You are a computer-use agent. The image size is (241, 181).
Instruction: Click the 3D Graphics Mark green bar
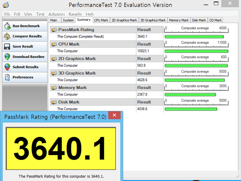click(x=194, y=80)
